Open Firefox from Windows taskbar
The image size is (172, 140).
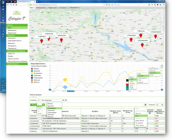point(3,23)
